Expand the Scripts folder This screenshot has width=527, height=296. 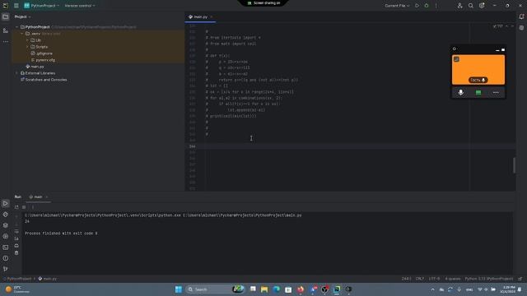click(x=27, y=47)
